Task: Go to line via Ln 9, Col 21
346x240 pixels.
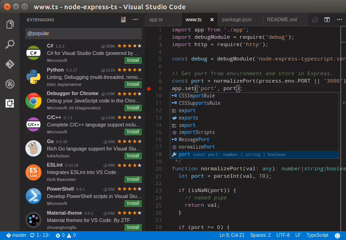Action: pos(232,235)
